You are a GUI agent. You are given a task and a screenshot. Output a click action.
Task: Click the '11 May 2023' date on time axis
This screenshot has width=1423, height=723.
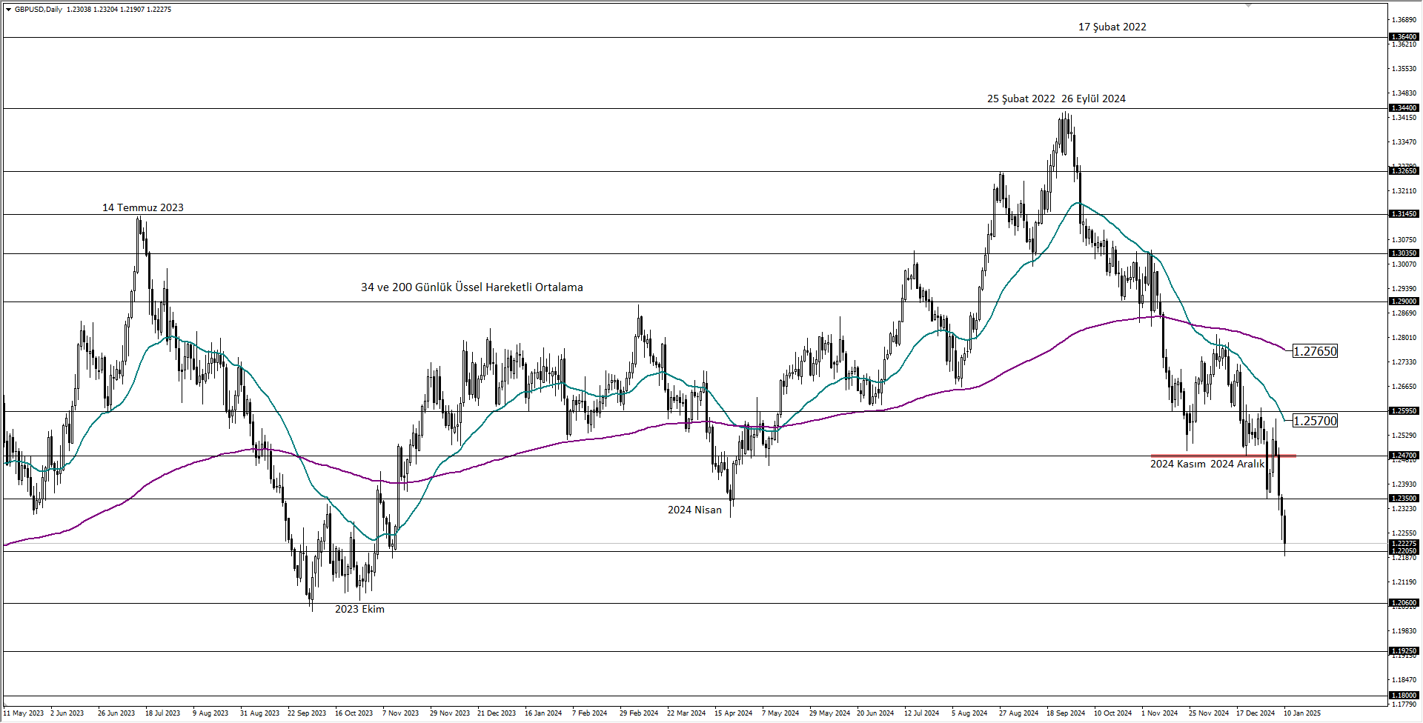pyautogui.click(x=24, y=713)
